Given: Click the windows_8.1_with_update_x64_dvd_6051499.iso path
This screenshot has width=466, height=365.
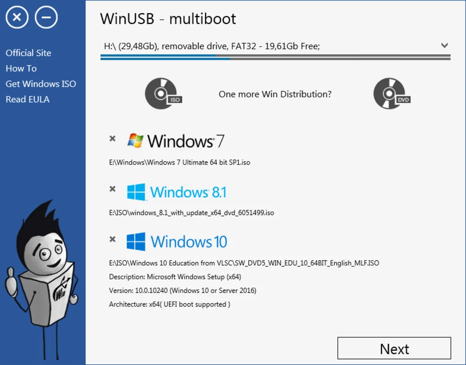Looking at the screenshot, I should coord(191,213).
